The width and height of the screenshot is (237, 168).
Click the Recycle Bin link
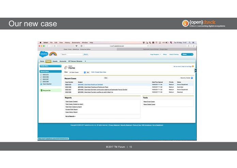coord(47,90)
